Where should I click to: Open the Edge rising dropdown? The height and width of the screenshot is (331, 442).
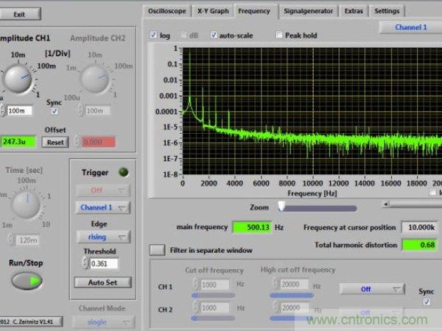point(103,236)
